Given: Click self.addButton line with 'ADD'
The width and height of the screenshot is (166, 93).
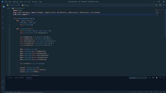Looking at the screenshot, I should (35, 37).
